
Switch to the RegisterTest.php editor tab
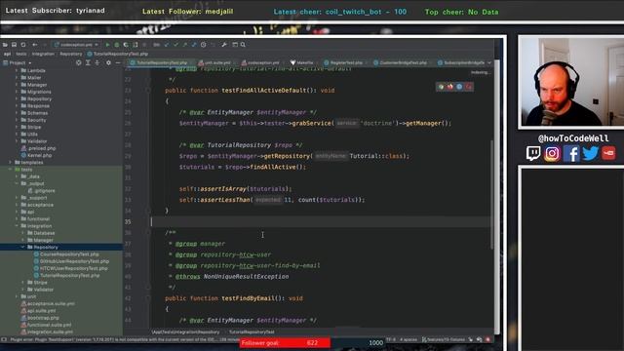click(x=344, y=62)
